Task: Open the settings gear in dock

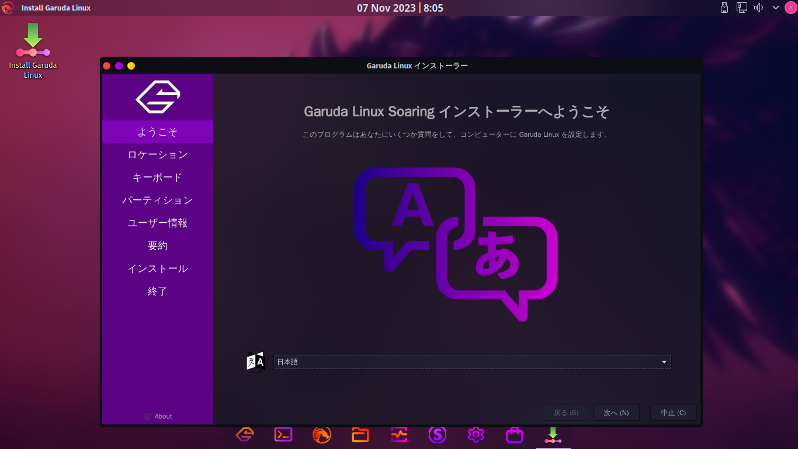Action: coord(476,434)
